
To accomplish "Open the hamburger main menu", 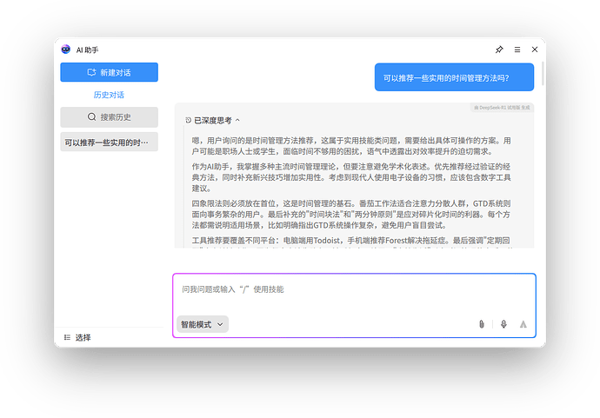I will coord(517,50).
